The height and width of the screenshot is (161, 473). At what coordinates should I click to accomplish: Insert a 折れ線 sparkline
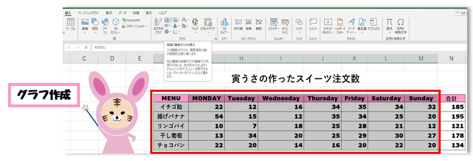coord(239,25)
